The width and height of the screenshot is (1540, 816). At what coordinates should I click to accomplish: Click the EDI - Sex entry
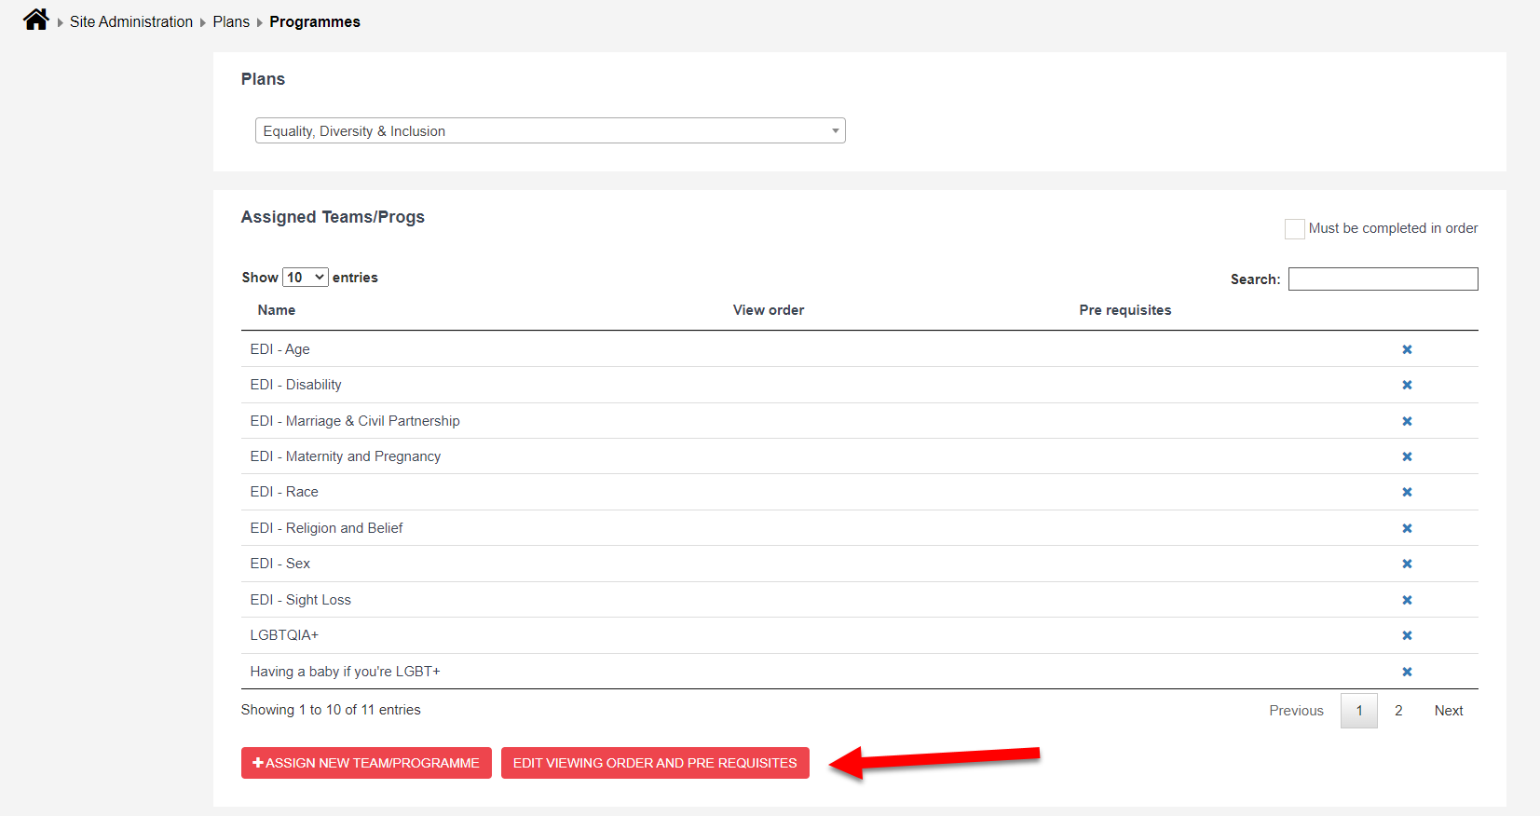point(279,564)
